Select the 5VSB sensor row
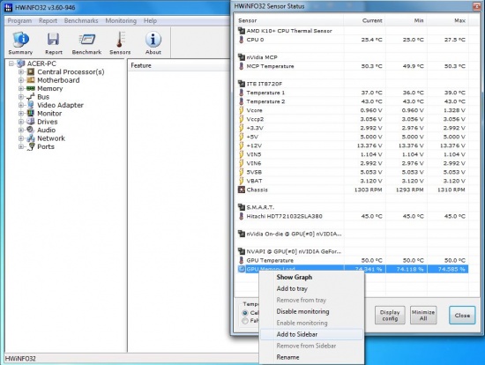Image resolution: width=485 pixels, height=365 pixels. pos(353,172)
